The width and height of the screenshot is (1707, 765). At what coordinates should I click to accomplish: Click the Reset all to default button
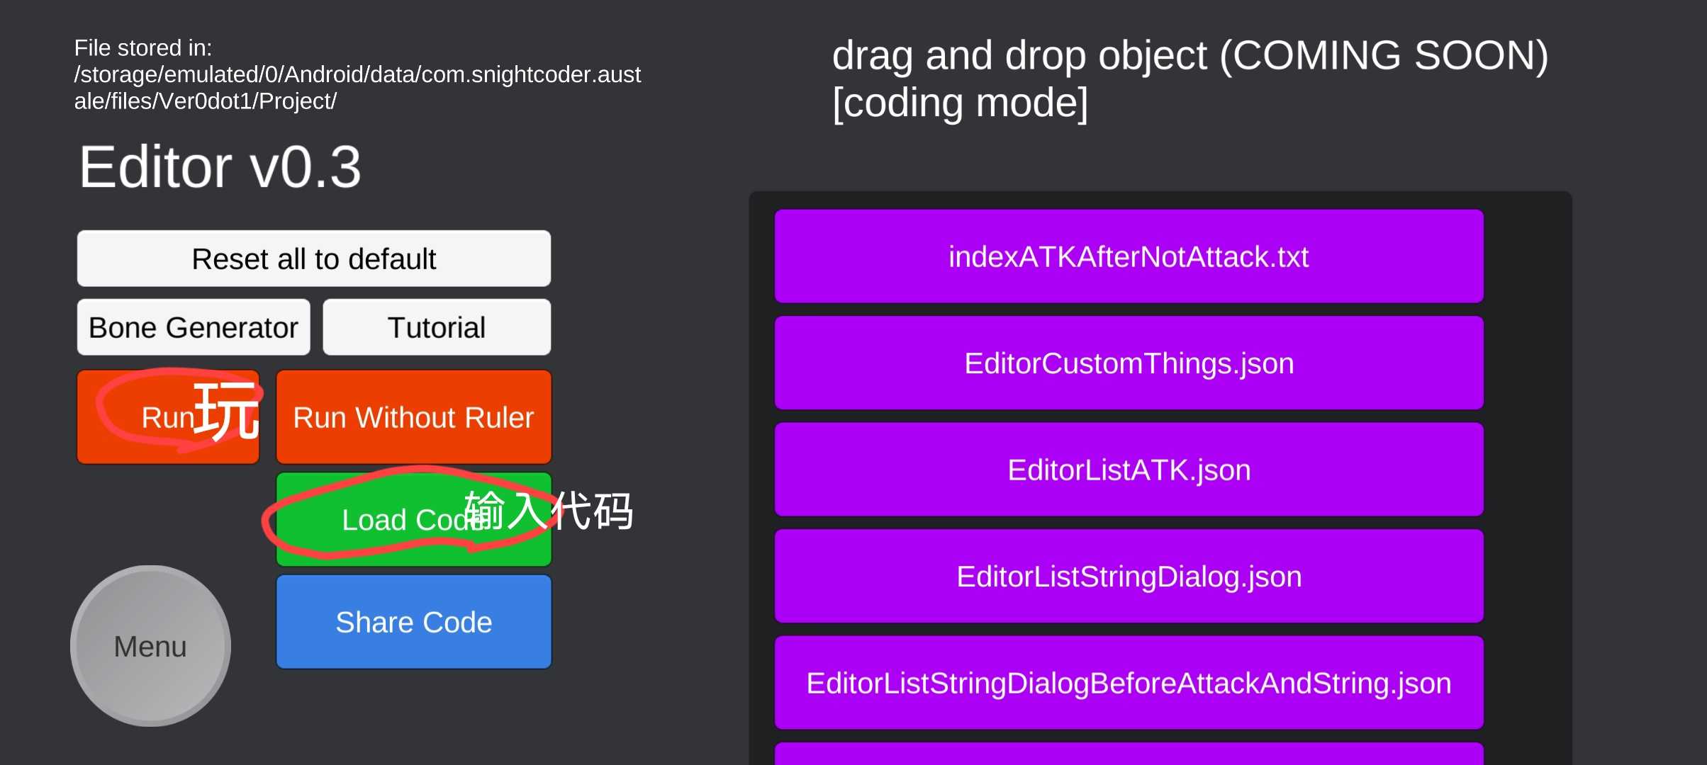point(313,259)
